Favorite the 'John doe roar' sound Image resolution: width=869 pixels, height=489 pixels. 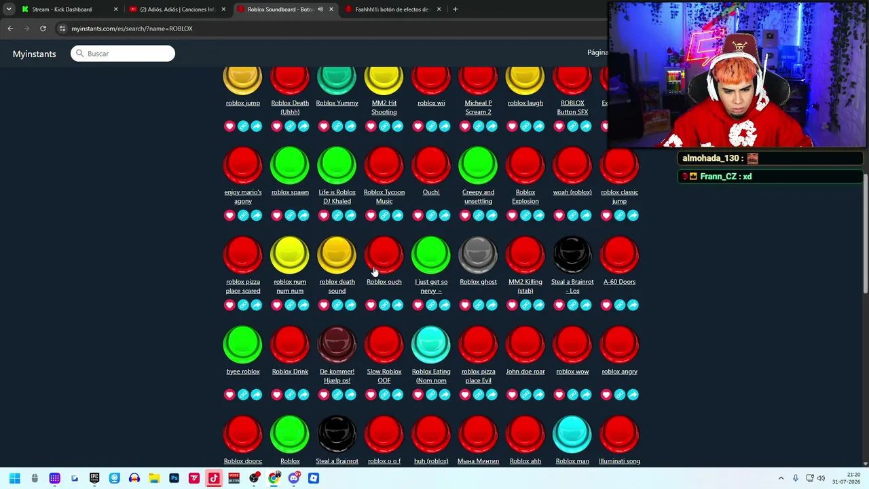coord(512,395)
